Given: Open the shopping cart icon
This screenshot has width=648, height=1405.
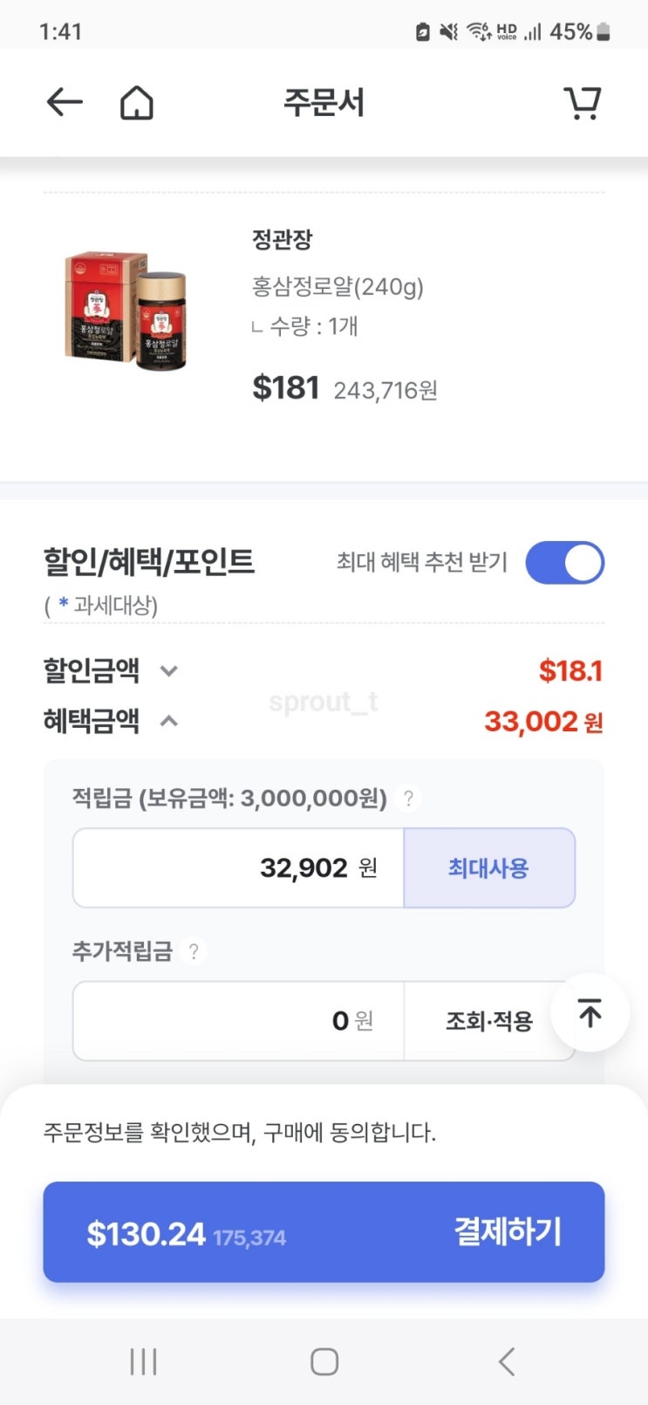Looking at the screenshot, I should (583, 103).
